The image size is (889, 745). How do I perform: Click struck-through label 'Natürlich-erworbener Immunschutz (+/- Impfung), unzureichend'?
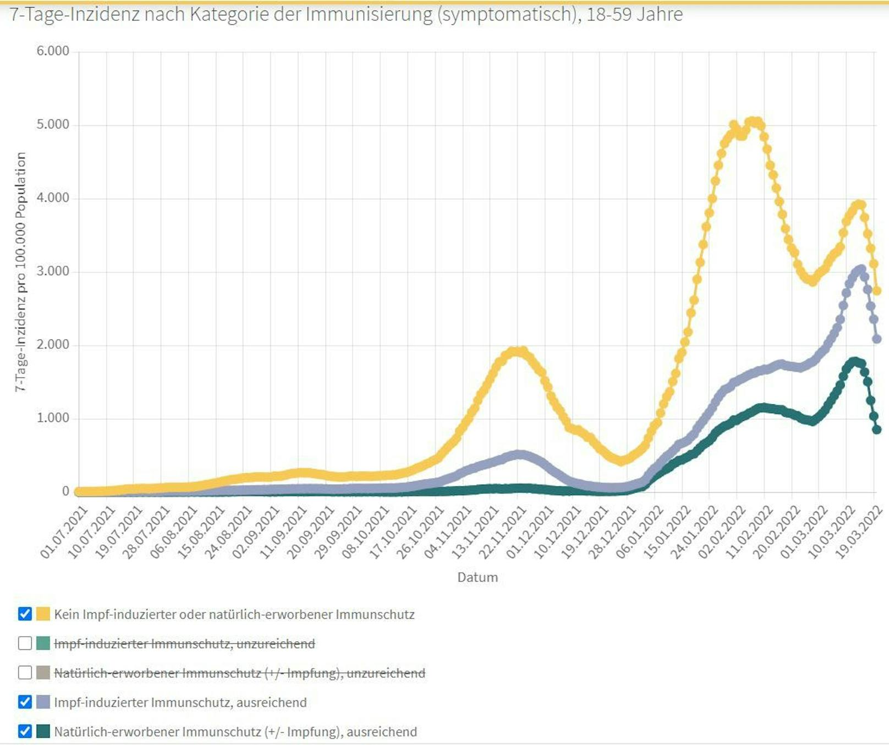point(239,673)
